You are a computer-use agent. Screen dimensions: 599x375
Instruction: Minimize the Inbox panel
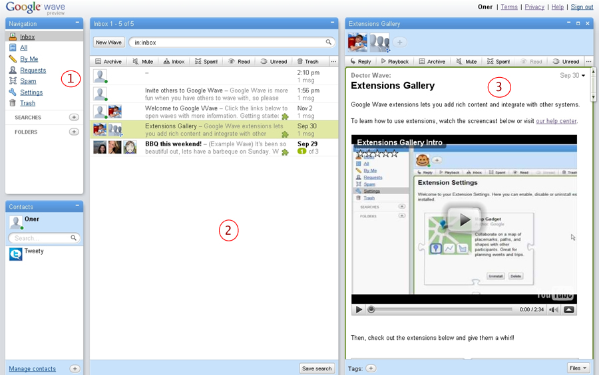(x=332, y=23)
